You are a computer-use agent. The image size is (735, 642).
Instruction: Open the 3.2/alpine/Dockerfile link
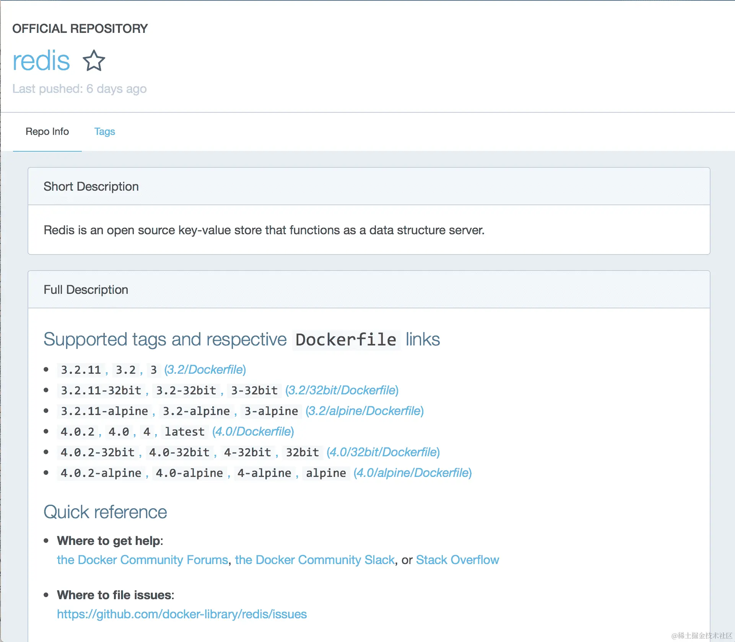pyautogui.click(x=364, y=411)
